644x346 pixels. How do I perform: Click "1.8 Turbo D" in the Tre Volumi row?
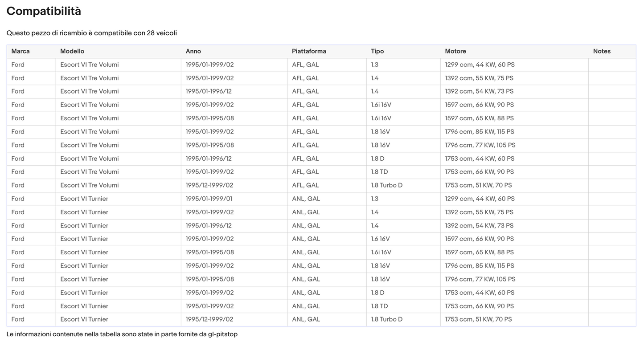(x=387, y=185)
